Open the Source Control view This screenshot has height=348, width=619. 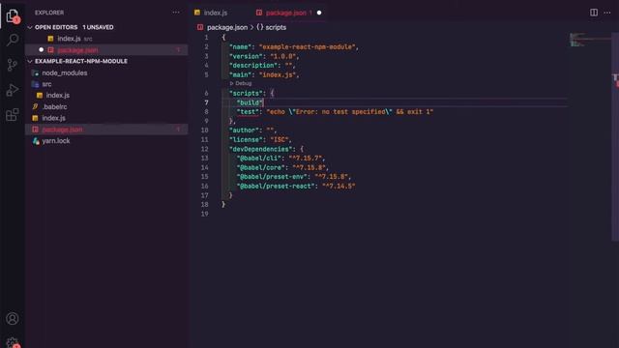13,65
